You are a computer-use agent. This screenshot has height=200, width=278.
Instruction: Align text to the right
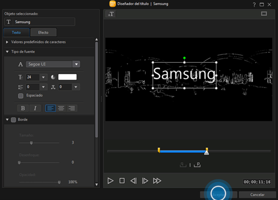[x=72, y=108]
